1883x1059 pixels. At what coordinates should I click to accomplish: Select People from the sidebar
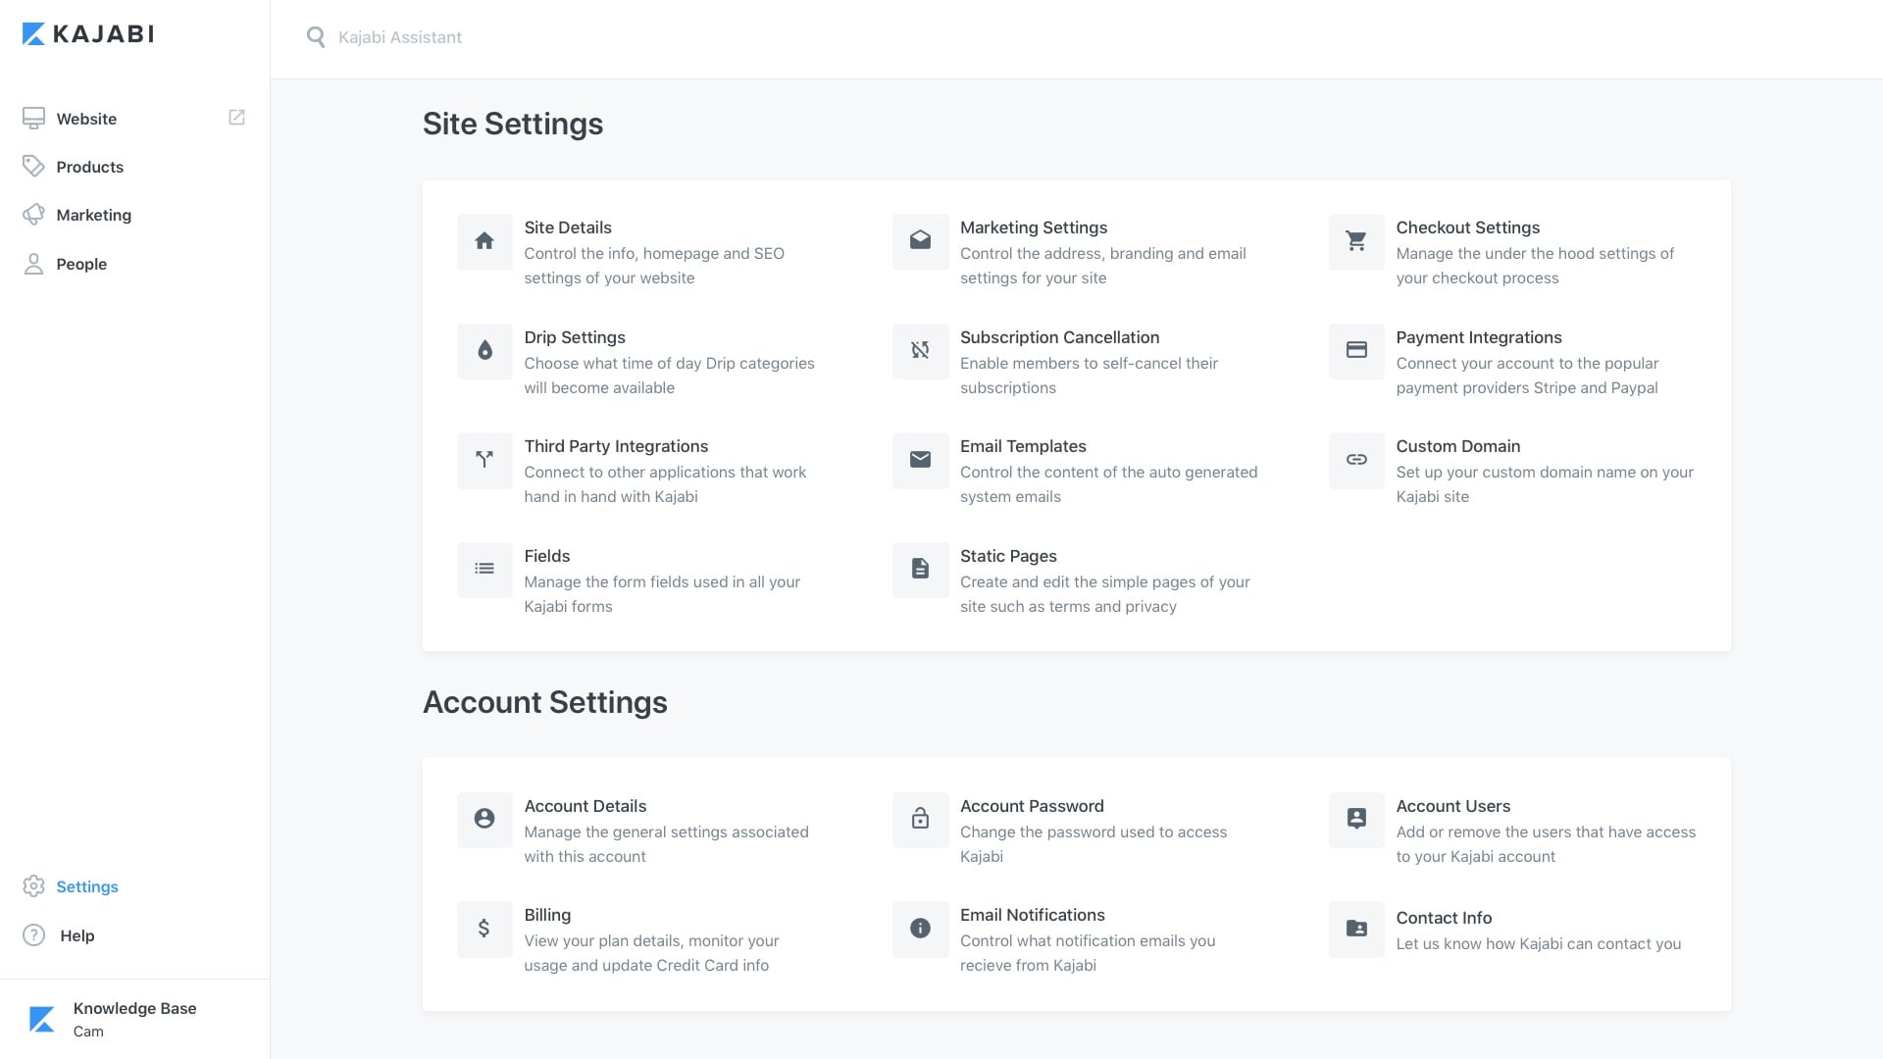(x=81, y=264)
